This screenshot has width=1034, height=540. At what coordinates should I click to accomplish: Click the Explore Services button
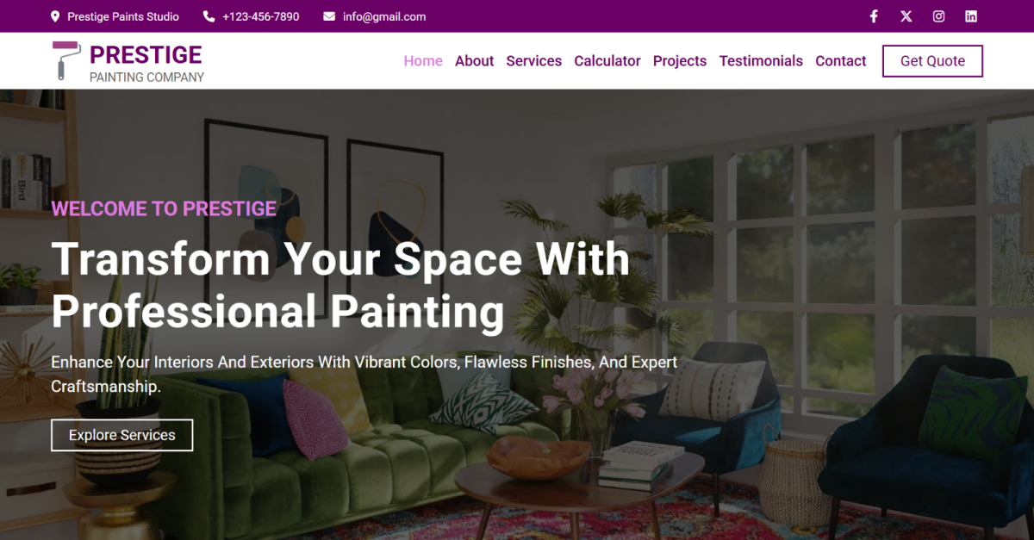coord(122,435)
